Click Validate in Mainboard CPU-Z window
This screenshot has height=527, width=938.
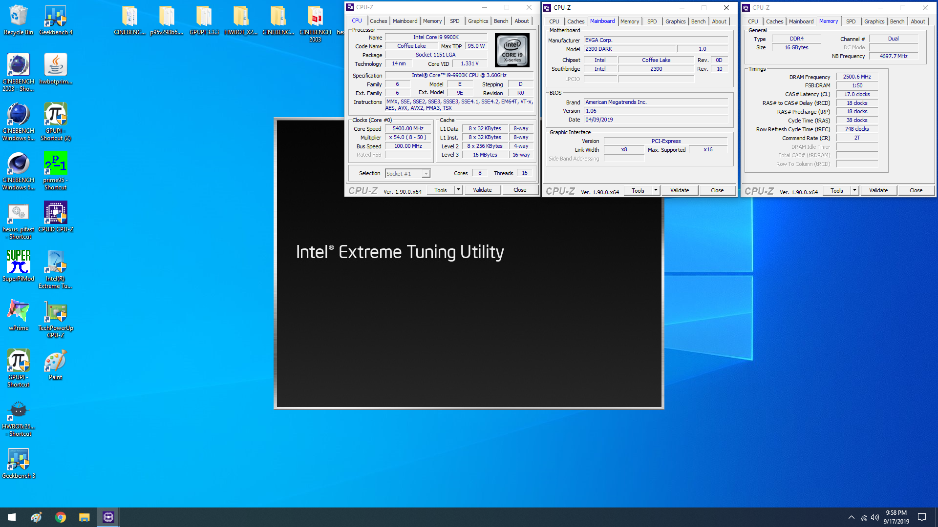680,190
